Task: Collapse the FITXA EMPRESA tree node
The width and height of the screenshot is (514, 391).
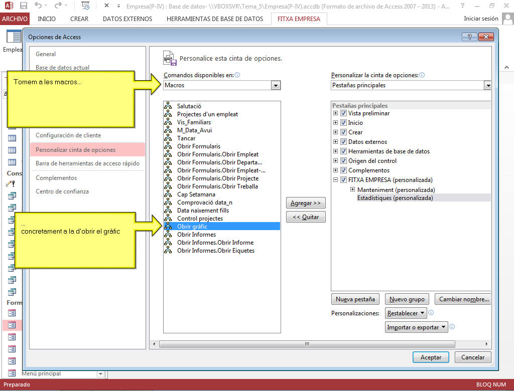Action: 335,180
